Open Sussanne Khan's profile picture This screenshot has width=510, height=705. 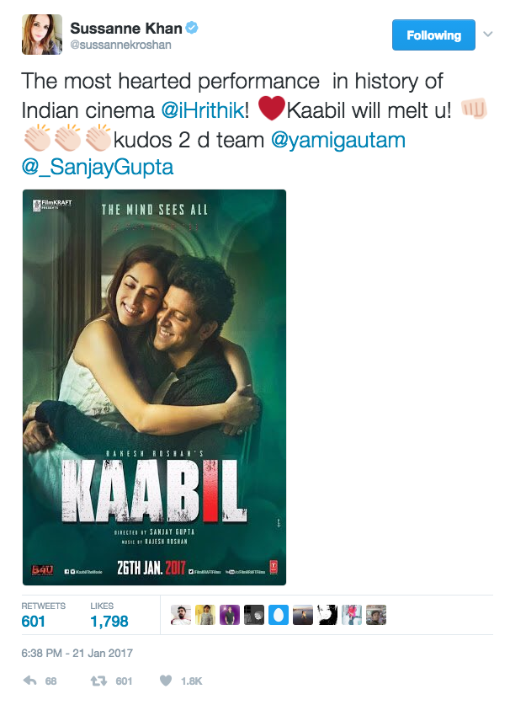tap(42, 35)
